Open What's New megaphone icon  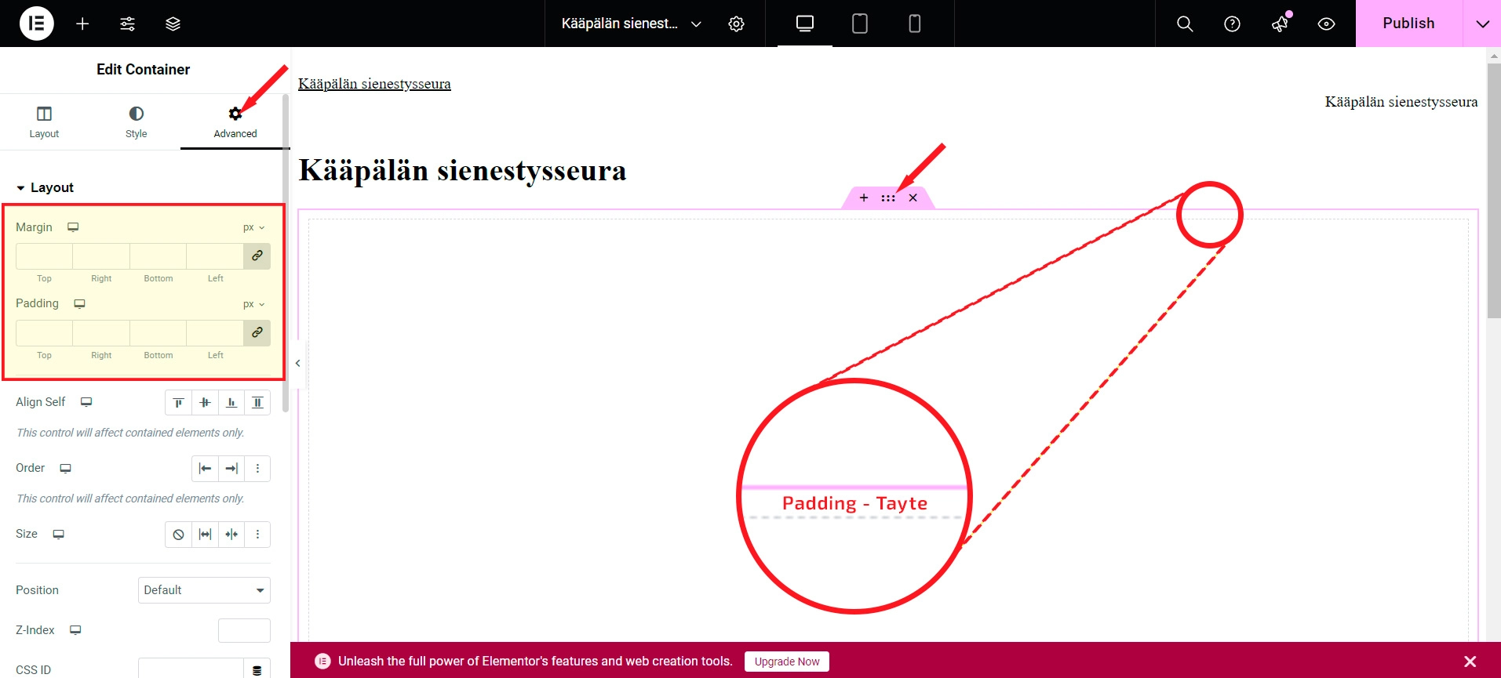(x=1280, y=24)
